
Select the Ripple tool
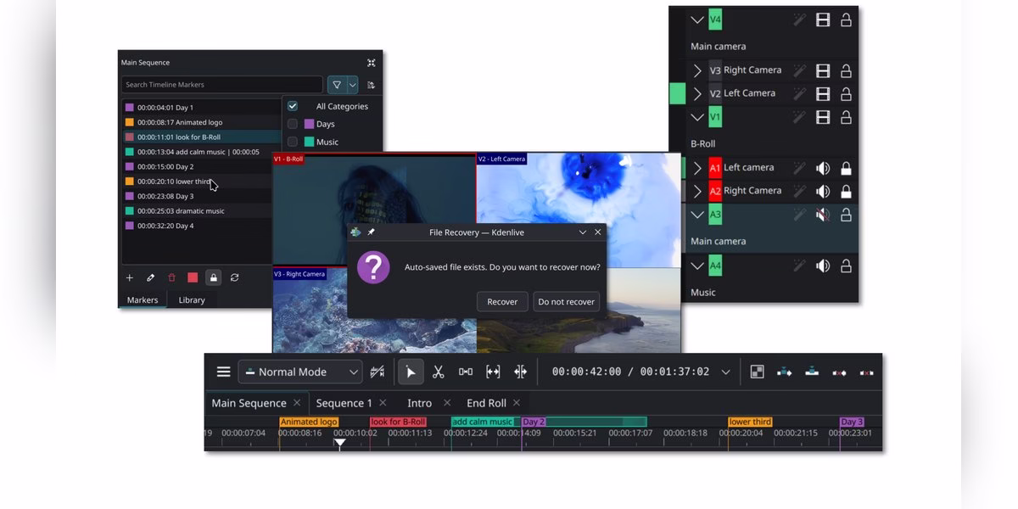point(520,372)
